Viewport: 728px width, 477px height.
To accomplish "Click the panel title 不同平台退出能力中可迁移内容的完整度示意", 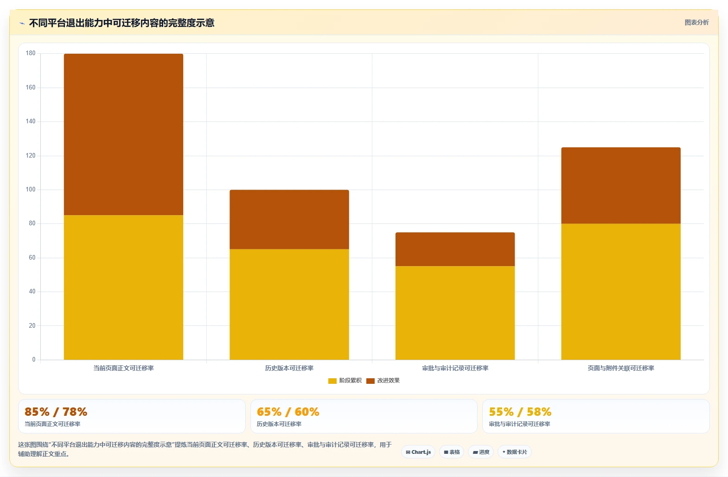I will [x=121, y=23].
